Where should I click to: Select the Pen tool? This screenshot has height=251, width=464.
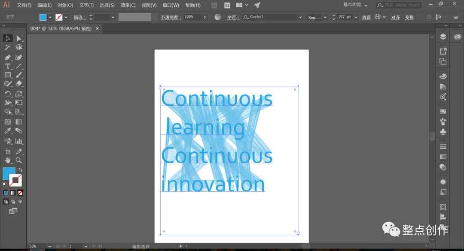tap(8, 57)
